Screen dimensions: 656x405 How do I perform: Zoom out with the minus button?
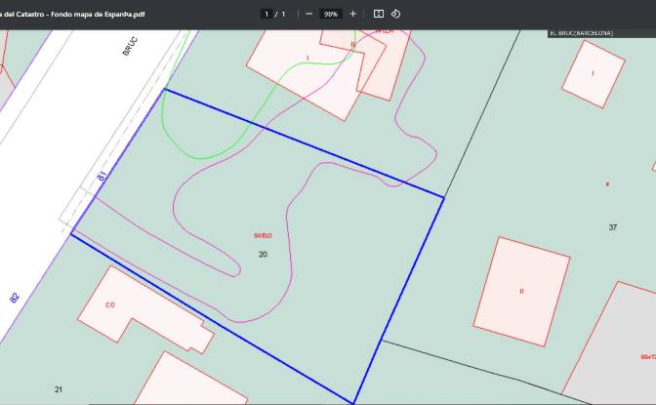pos(309,14)
